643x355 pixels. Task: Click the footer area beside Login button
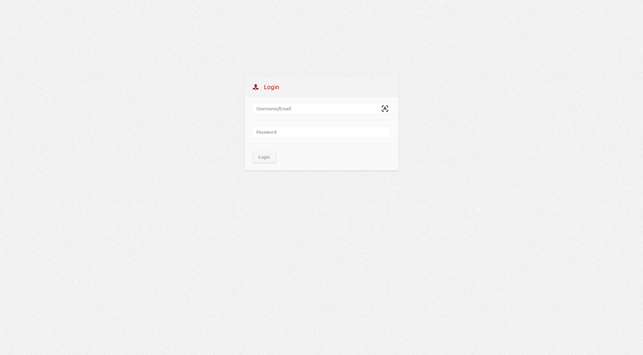point(337,157)
